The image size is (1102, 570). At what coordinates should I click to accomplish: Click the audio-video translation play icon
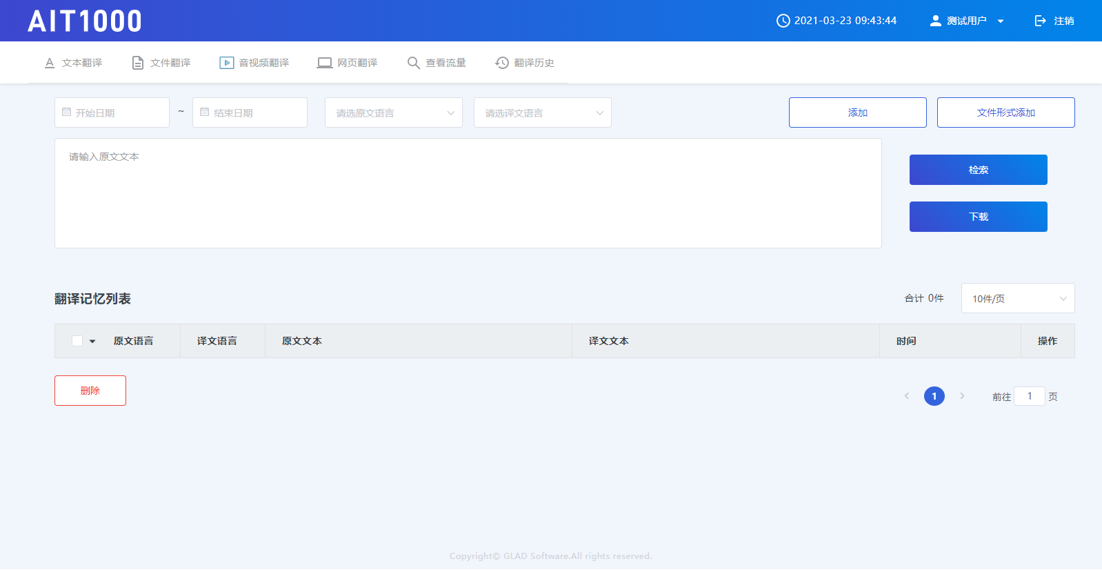point(226,63)
